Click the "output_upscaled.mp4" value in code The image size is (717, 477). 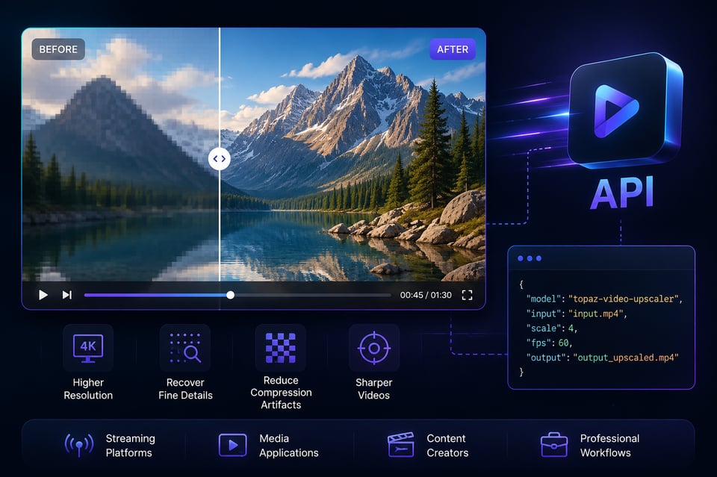coord(626,358)
